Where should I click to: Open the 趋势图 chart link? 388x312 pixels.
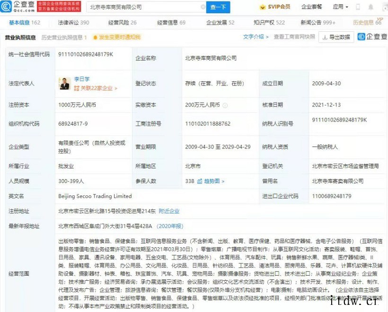[x=214, y=181]
